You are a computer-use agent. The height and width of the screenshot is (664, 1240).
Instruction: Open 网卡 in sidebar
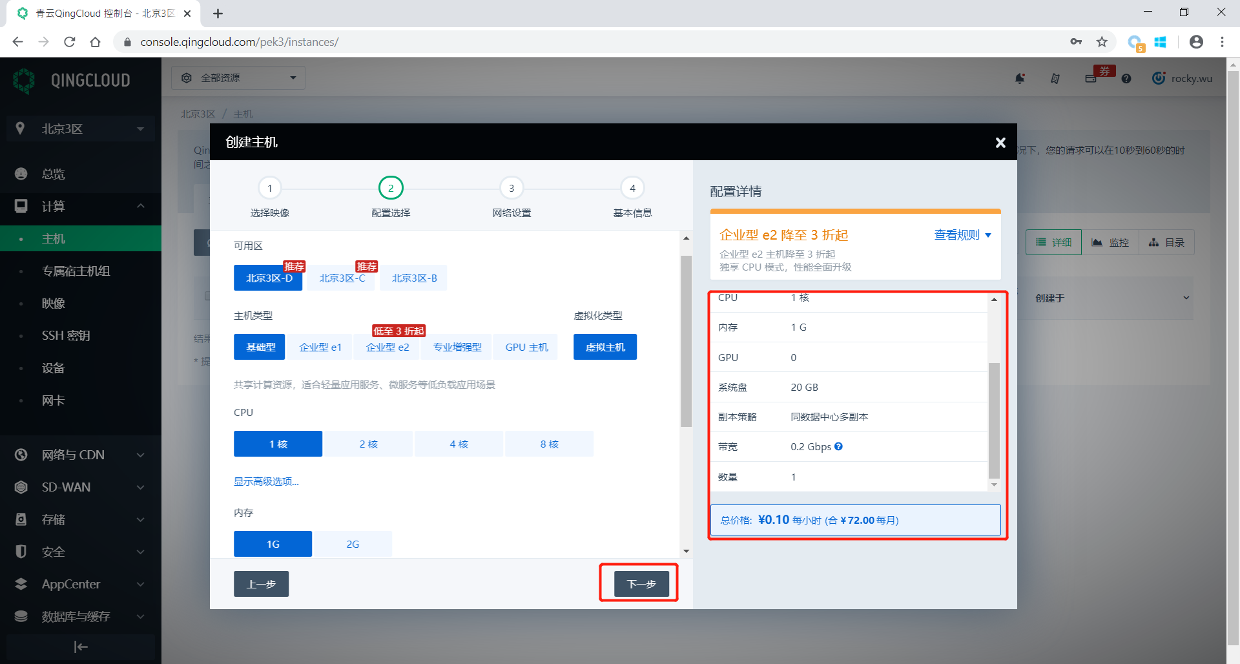(x=81, y=400)
